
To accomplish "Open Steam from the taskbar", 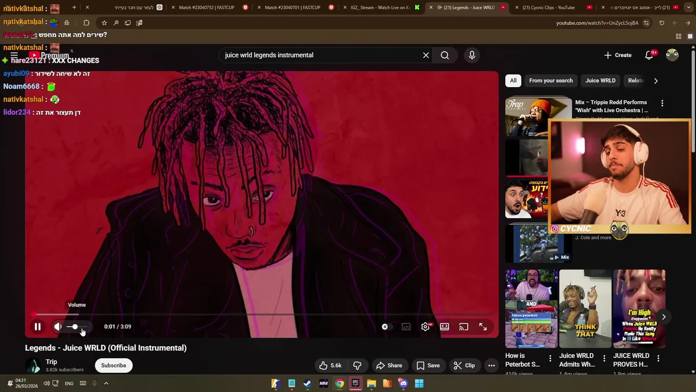I will point(308,383).
